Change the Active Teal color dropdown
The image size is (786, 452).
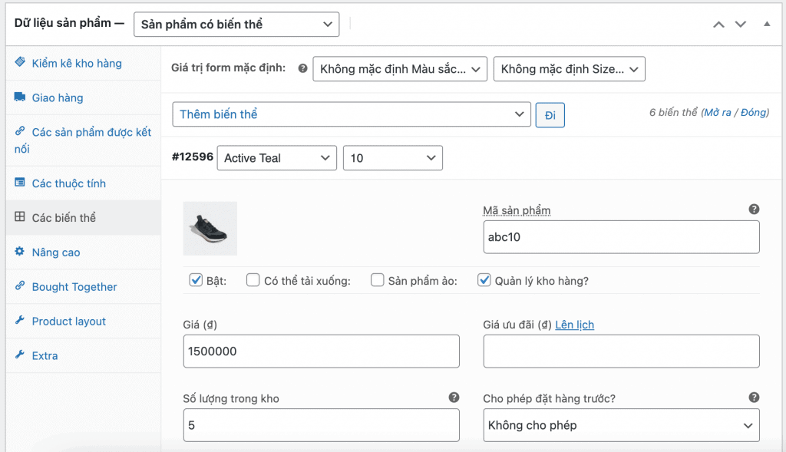(x=276, y=158)
